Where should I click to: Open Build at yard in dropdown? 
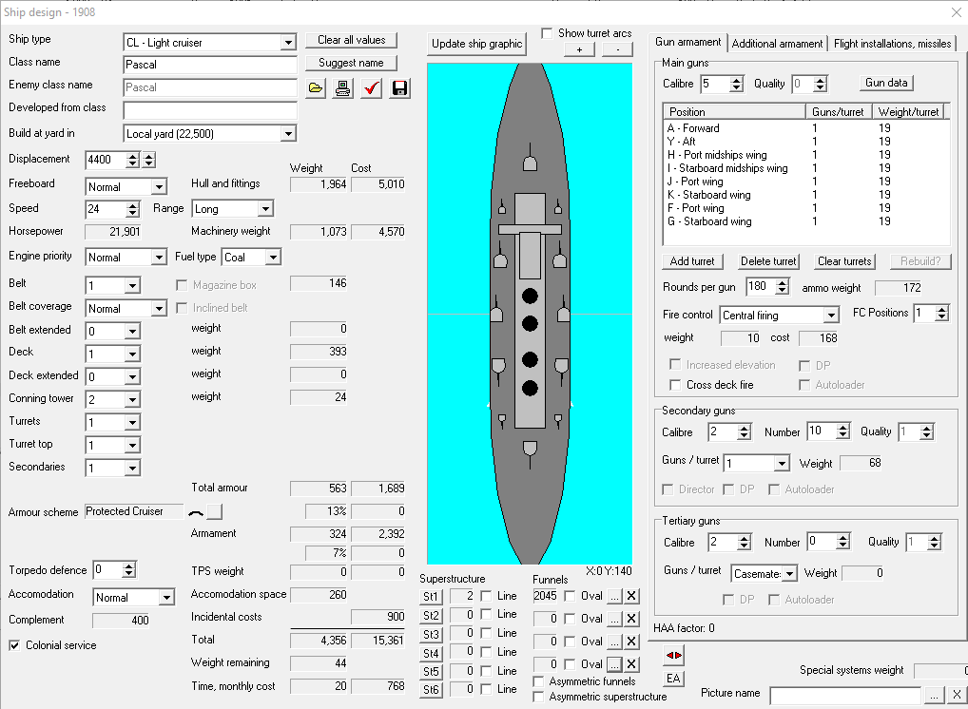click(x=288, y=134)
